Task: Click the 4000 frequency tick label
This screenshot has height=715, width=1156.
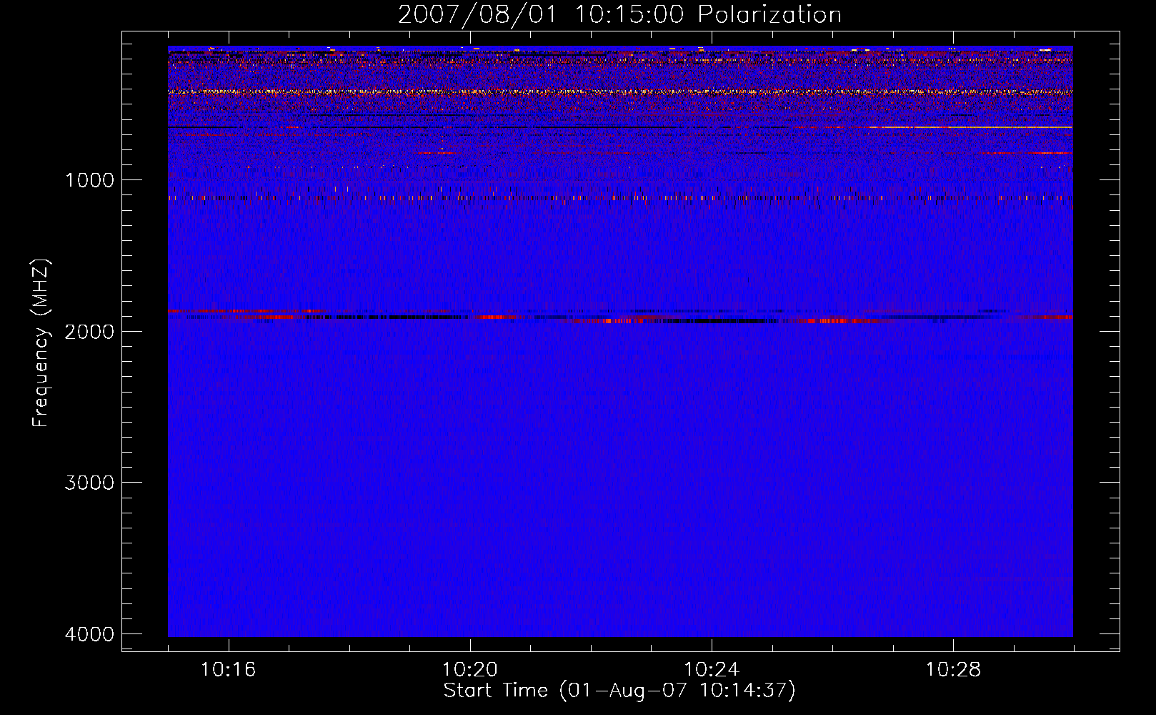Action: tap(89, 634)
